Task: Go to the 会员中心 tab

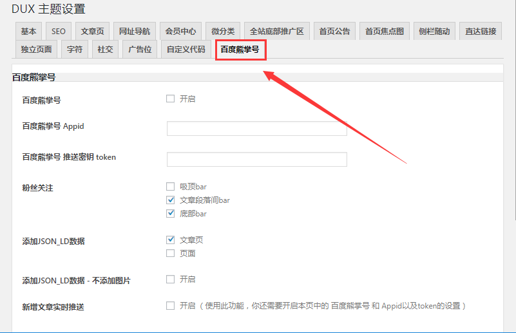Action: 180,32
